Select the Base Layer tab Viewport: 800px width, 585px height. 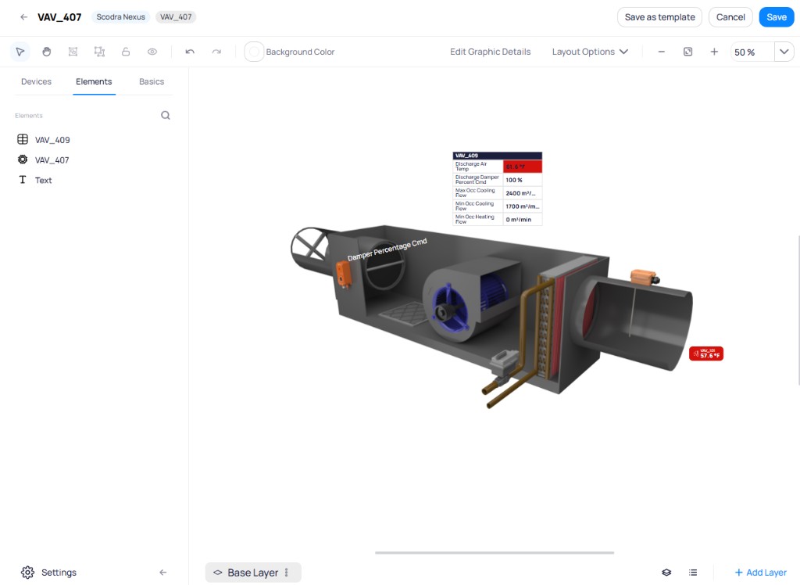pos(253,572)
